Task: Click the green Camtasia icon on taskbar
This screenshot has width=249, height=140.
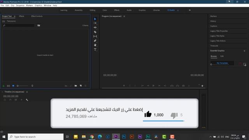Action: click(164, 136)
